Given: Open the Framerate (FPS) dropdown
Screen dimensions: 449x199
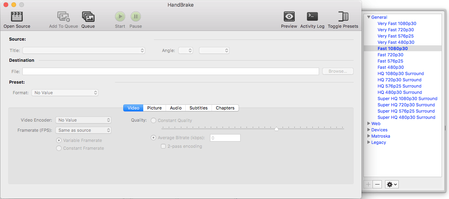Looking at the screenshot, I should tap(83, 130).
